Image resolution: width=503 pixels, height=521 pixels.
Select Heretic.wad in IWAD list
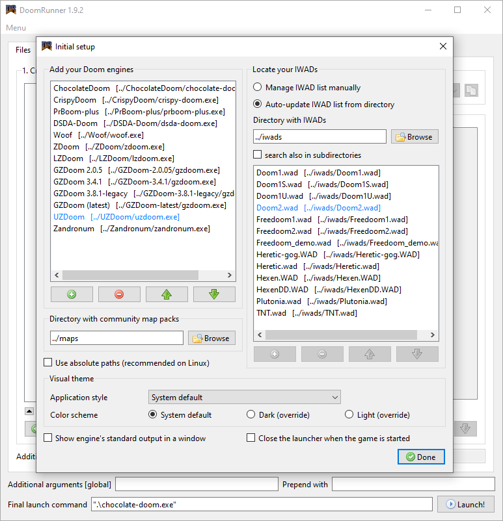click(346, 266)
